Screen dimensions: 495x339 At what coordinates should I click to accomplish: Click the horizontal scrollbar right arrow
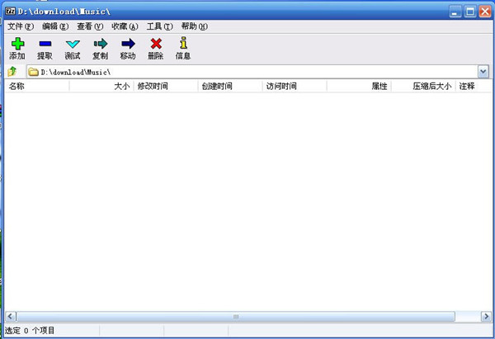coord(486,316)
